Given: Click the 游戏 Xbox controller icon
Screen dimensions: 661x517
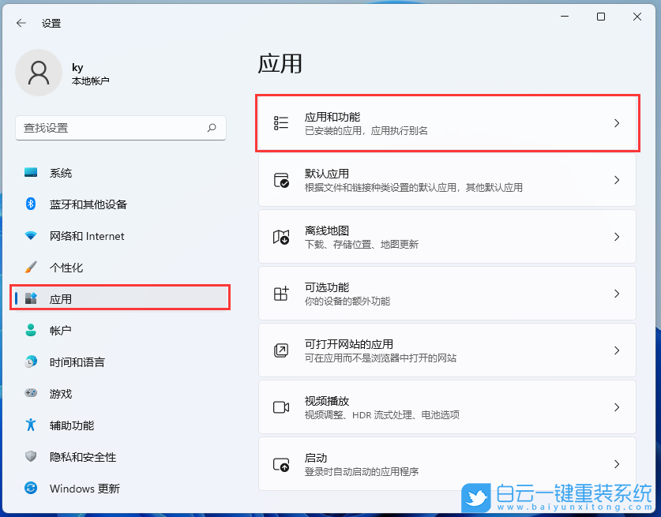Looking at the screenshot, I should [30, 393].
